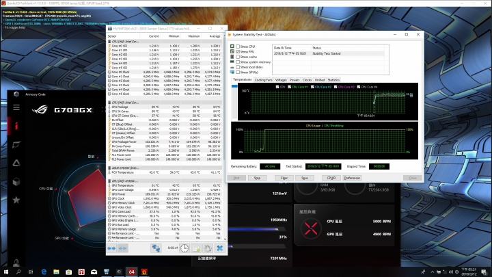Open File Explorer from taskbar
492x277 pixels.
56,272
